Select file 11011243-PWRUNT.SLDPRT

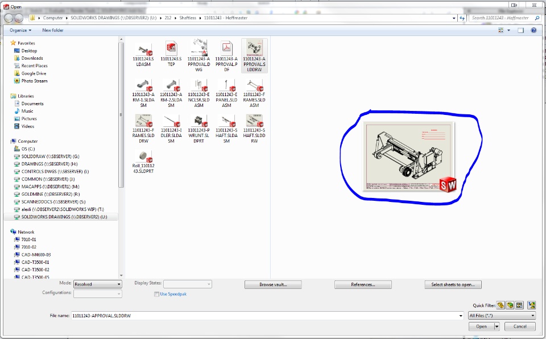coord(198,129)
